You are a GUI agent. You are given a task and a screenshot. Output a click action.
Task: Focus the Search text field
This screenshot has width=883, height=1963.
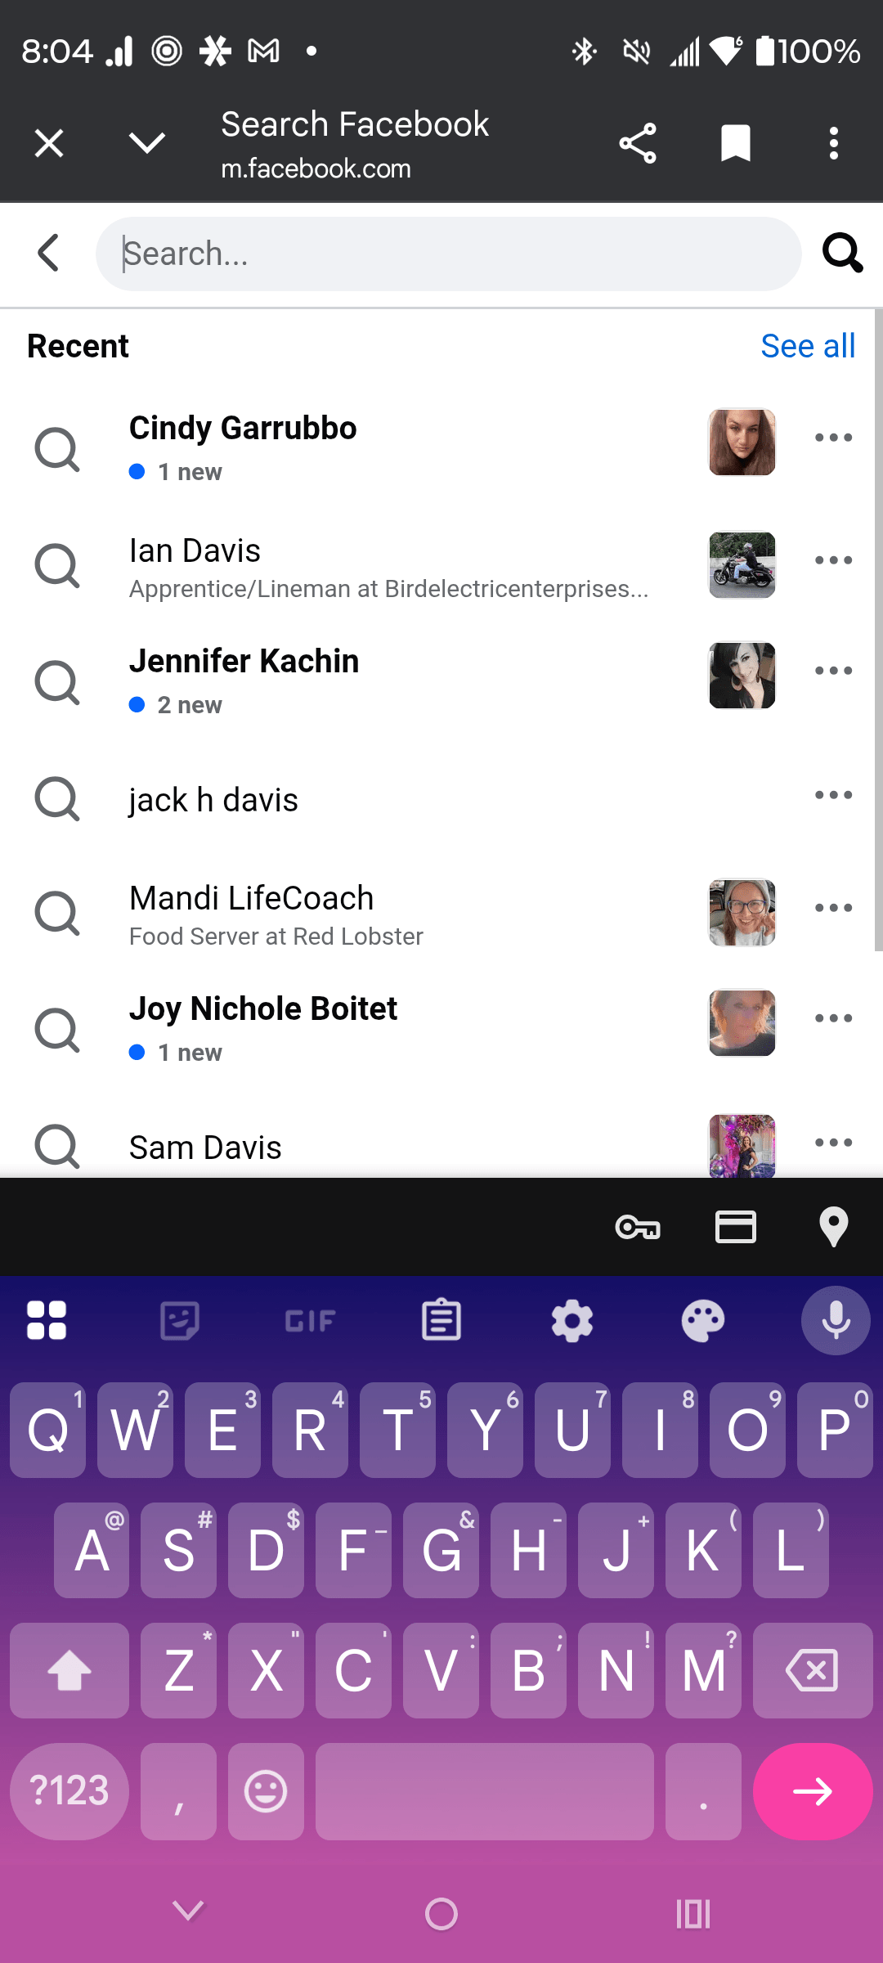[448, 254]
